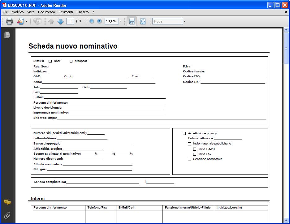
Task: Open the Strumenti menu
Action: pyautogui.click(x=66, y=12)
